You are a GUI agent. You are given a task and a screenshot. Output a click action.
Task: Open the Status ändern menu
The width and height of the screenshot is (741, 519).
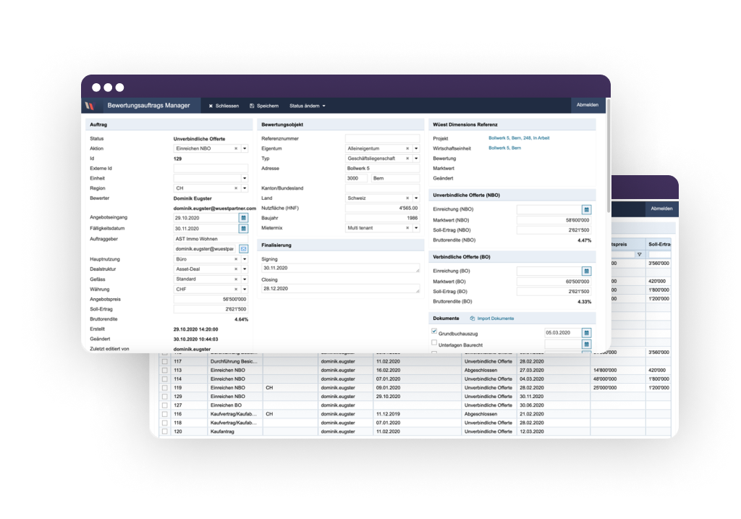[307, 106]
